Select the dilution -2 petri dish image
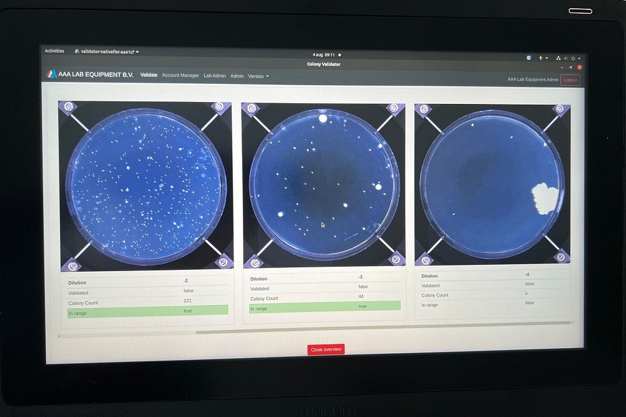The height and width of the screenshot is (417, 626). 146,186
